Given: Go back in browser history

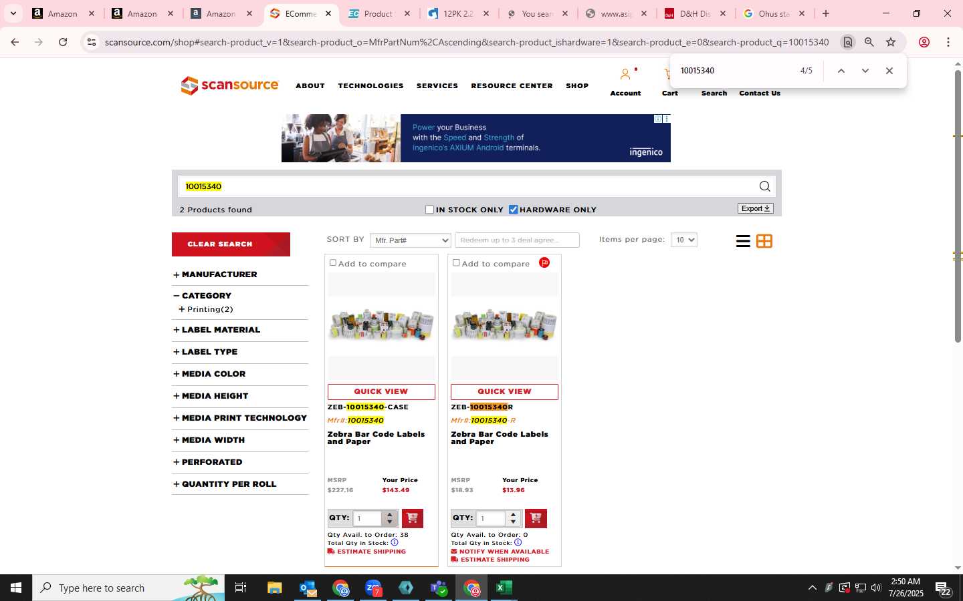Looking at the screenshot, I should [x=15, y=42].
